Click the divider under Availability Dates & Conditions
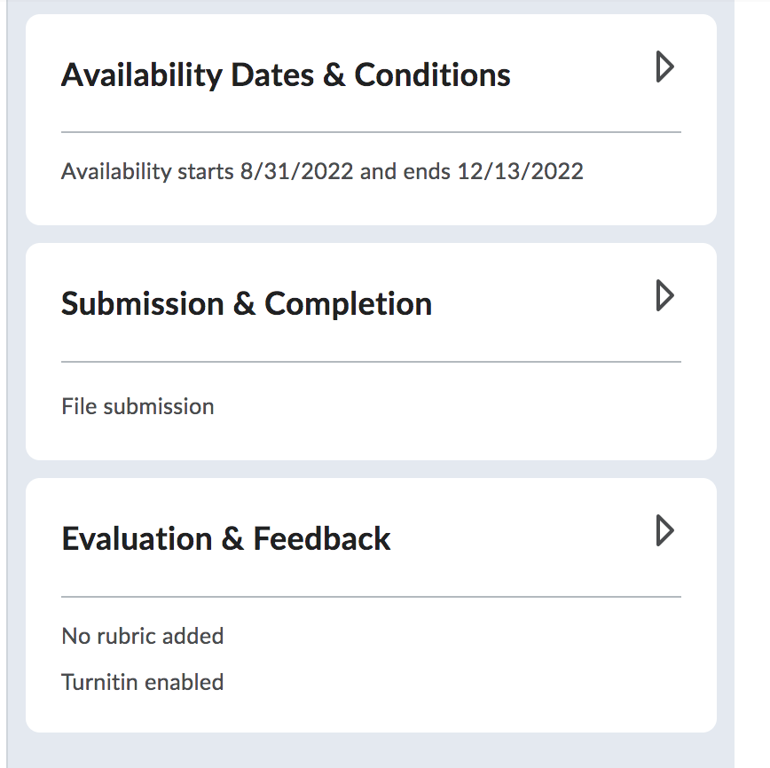 tap(371, 132)
